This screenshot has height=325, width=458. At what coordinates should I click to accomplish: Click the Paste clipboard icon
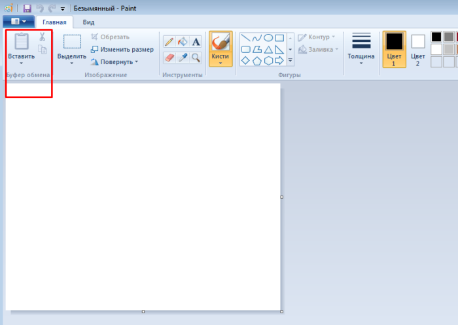pyautogui.click(x=22, y=41)
